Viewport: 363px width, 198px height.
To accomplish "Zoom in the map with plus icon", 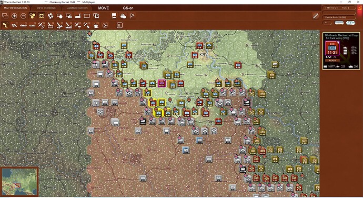I will (x=14, y=16).
